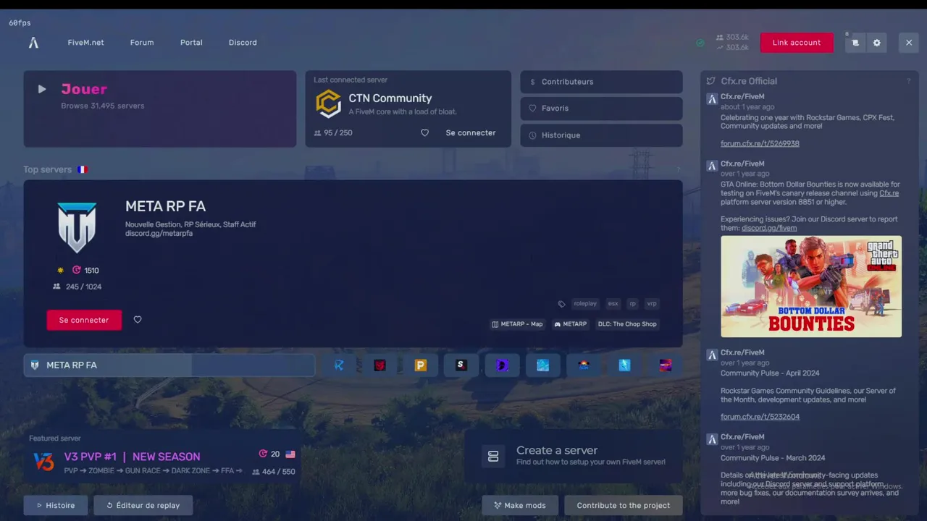Screen dimensions: 927x521
Task: Click the Make mods button
Action: pos(520,505)
